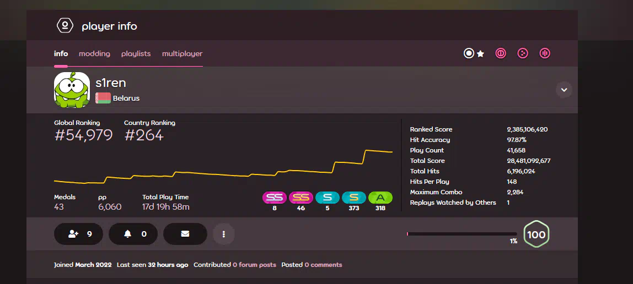Open the 0 comments link
Image resolution: width=633 pixels, height=284 pixels.
[x=323, y=265]
